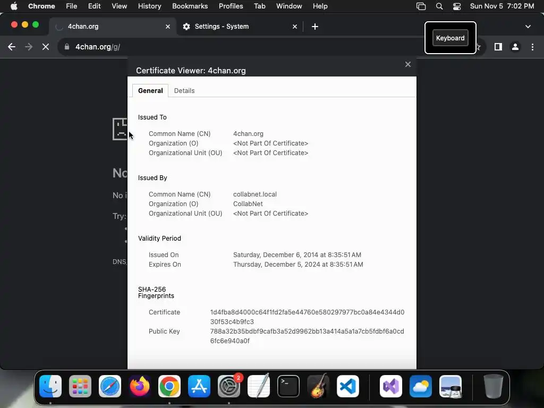The image size is (544, 408).
Task: Launch Safari from the Dock
Action: (110, 386)
